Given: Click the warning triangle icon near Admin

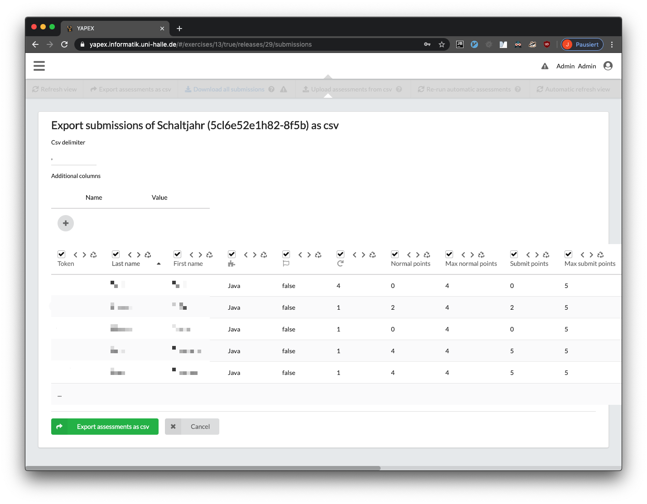Looking at the screenshot, I should coord(545,66).
